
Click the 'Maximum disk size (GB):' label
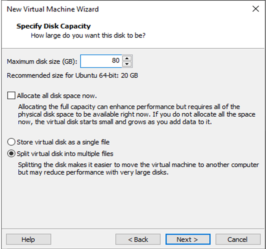coord(42,61)
